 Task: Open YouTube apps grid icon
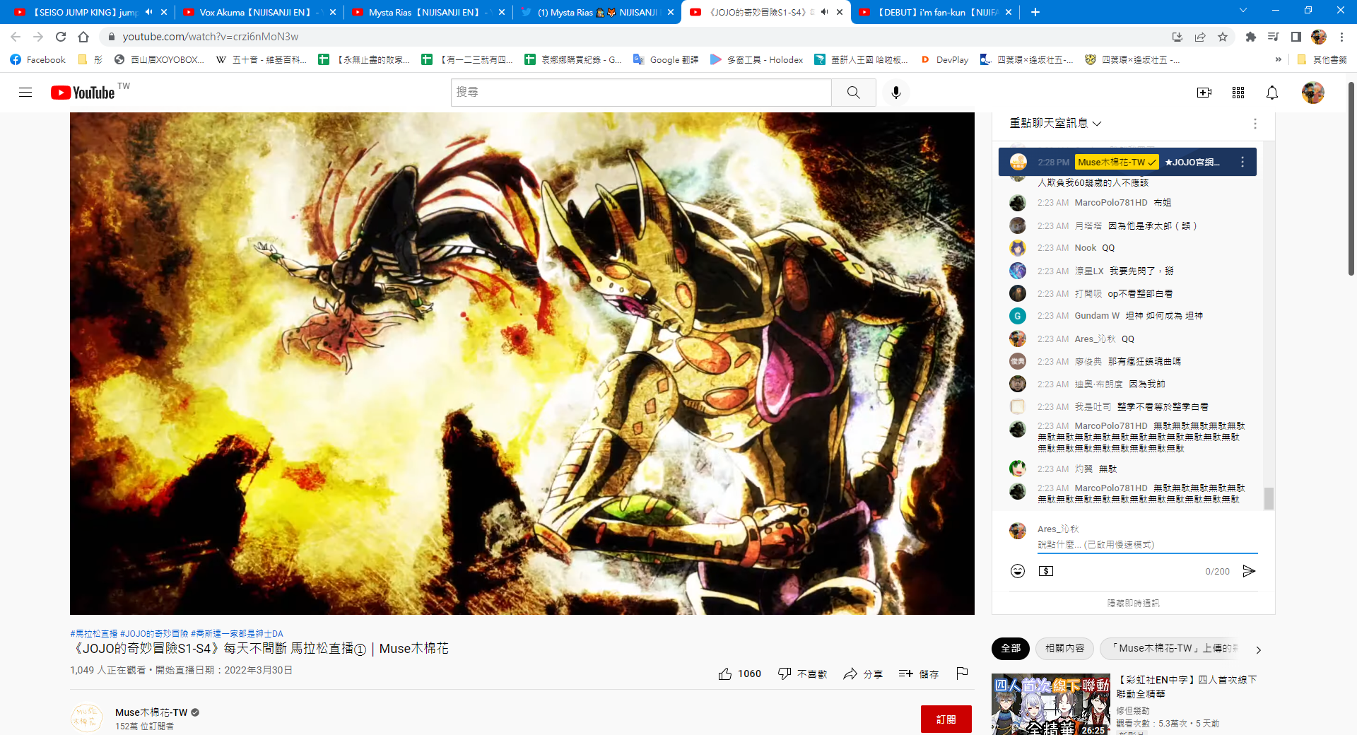pos(1238,93)
